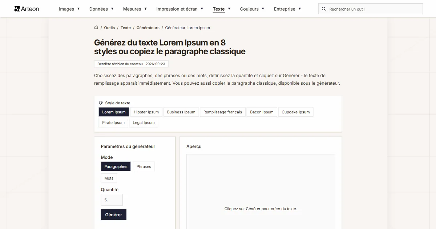Click the Aperçu heading
The image size is (436, 229).
pyautogui.click(x=194, y=146)
